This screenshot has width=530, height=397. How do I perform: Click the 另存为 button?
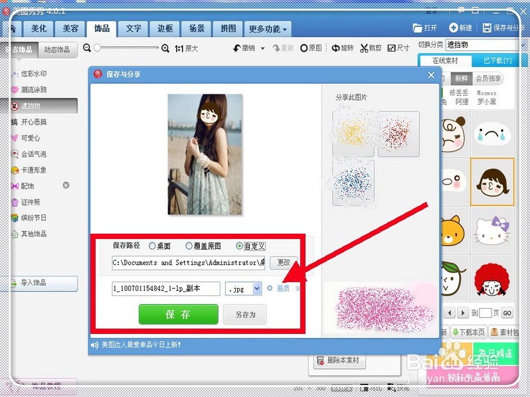tap(245, 315)
